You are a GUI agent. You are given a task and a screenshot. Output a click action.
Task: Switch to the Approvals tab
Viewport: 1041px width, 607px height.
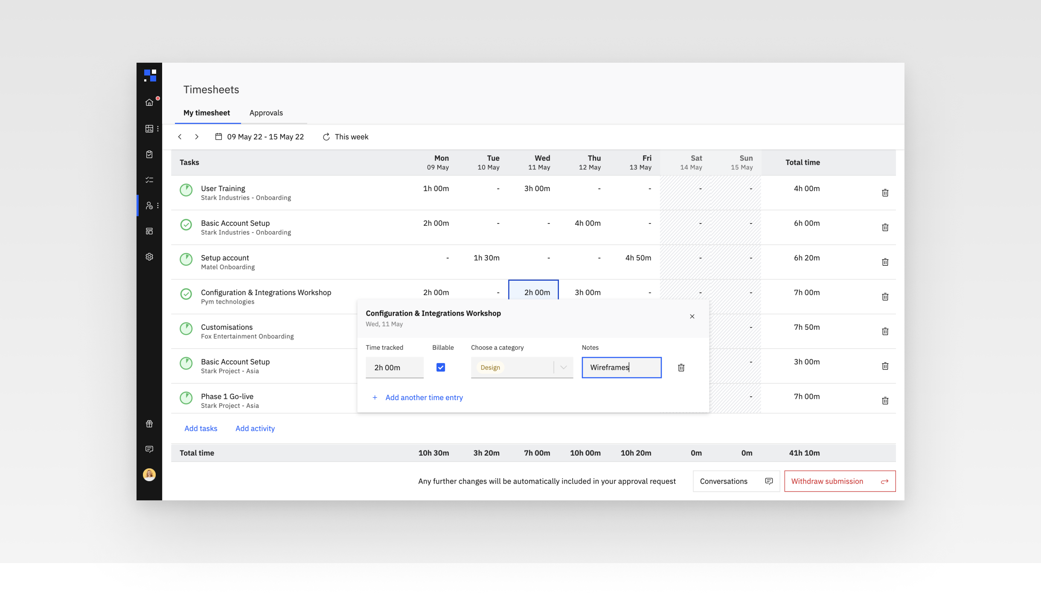coord(266,113)
